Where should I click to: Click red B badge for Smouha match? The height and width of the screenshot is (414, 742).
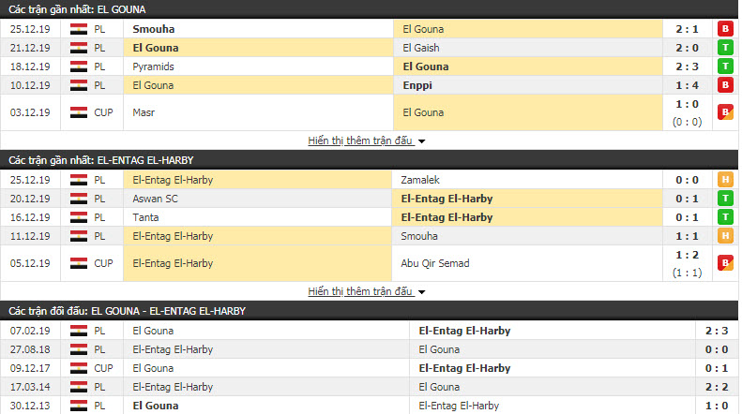(x=725, y=29)
